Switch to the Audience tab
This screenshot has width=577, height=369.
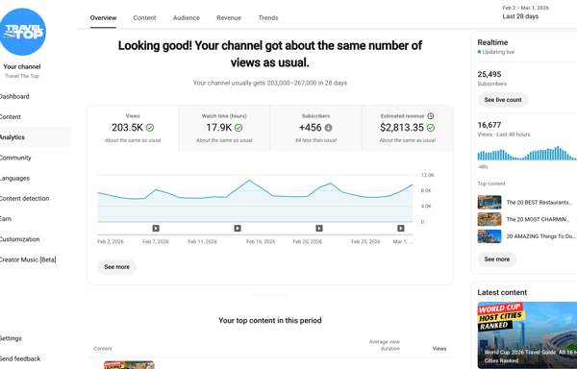(187, 17)
